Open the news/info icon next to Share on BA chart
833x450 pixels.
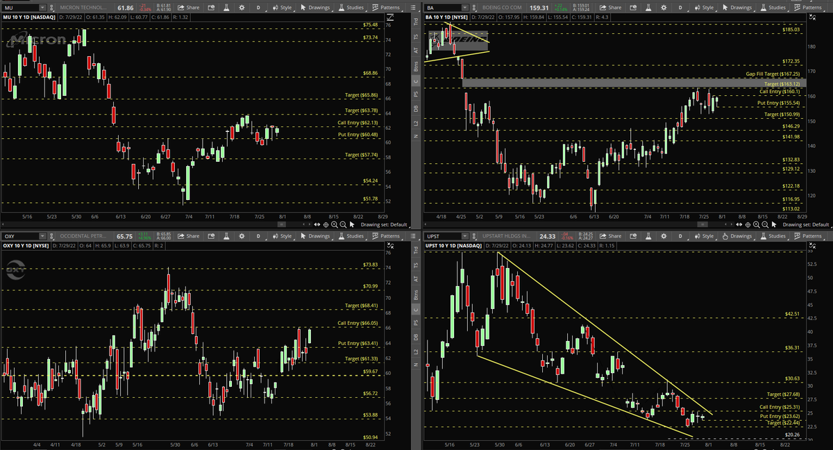pos(633,7)
